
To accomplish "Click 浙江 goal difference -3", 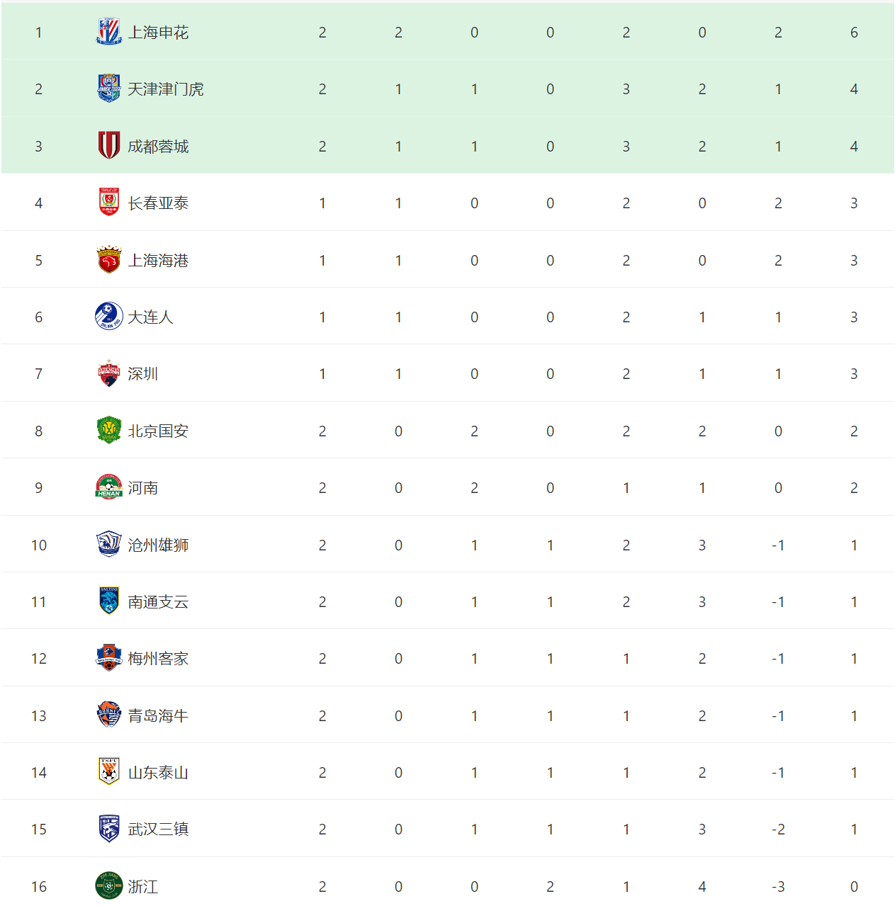I will point(778,886).
